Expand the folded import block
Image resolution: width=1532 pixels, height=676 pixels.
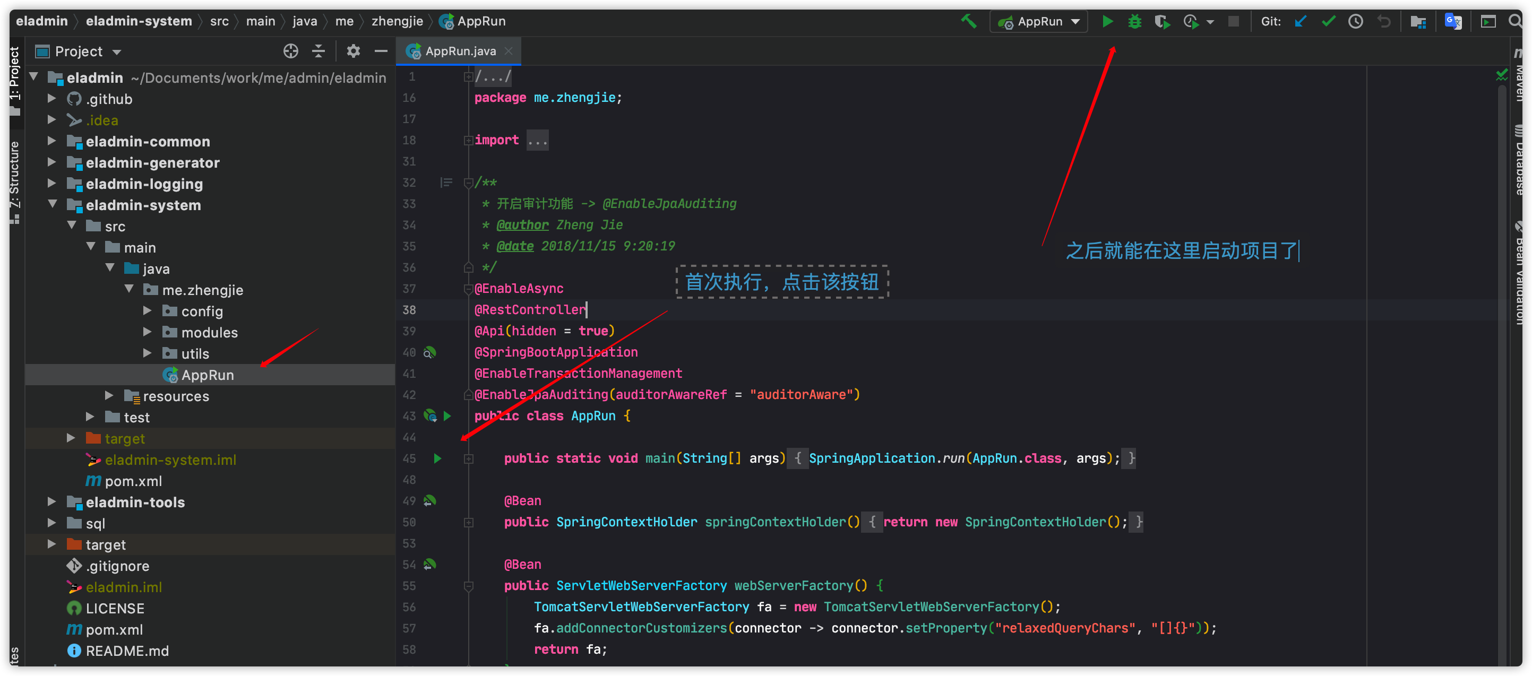pyautogui.click(x=468, y=140)
